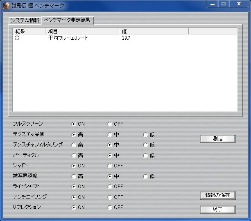Minimize the benchmark window
Image resolution: width=251 pixels, height=221 pixels.
pos(213,4)
